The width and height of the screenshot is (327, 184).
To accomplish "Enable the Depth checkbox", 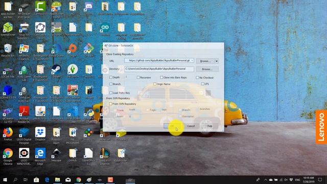I will pyautogui.click(x=111, y=77).
